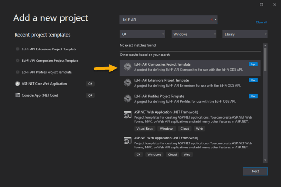This screenshot has width=281, height=187.
Task: Choose recent Ed-Fi API Extensions Project Template
Action: 49,49
